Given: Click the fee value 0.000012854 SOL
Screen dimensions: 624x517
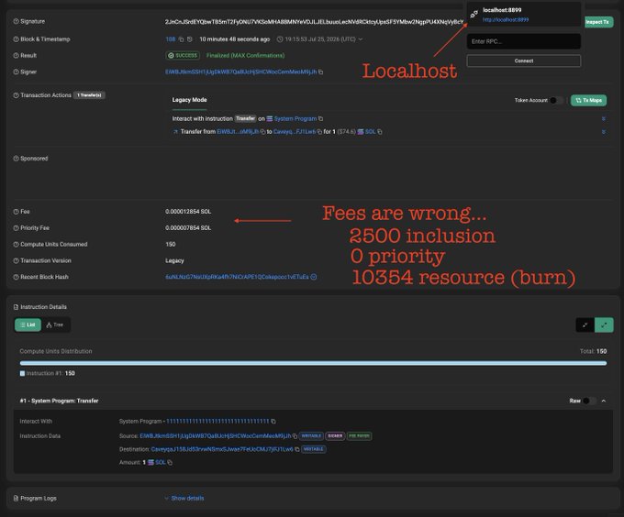Looking at the screenshot, I should tap(188, 212).
